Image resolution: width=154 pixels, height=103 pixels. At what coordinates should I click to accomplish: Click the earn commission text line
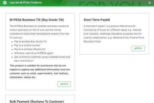pos(24,61)
